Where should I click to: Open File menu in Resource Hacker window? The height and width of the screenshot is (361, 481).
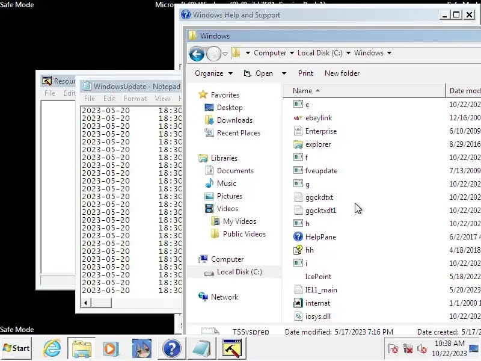50,93
